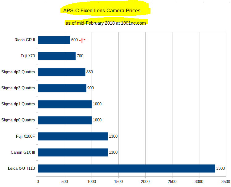Click the Canon G1X III bar
Screen dimensions: 231x187
click(73, 152)
